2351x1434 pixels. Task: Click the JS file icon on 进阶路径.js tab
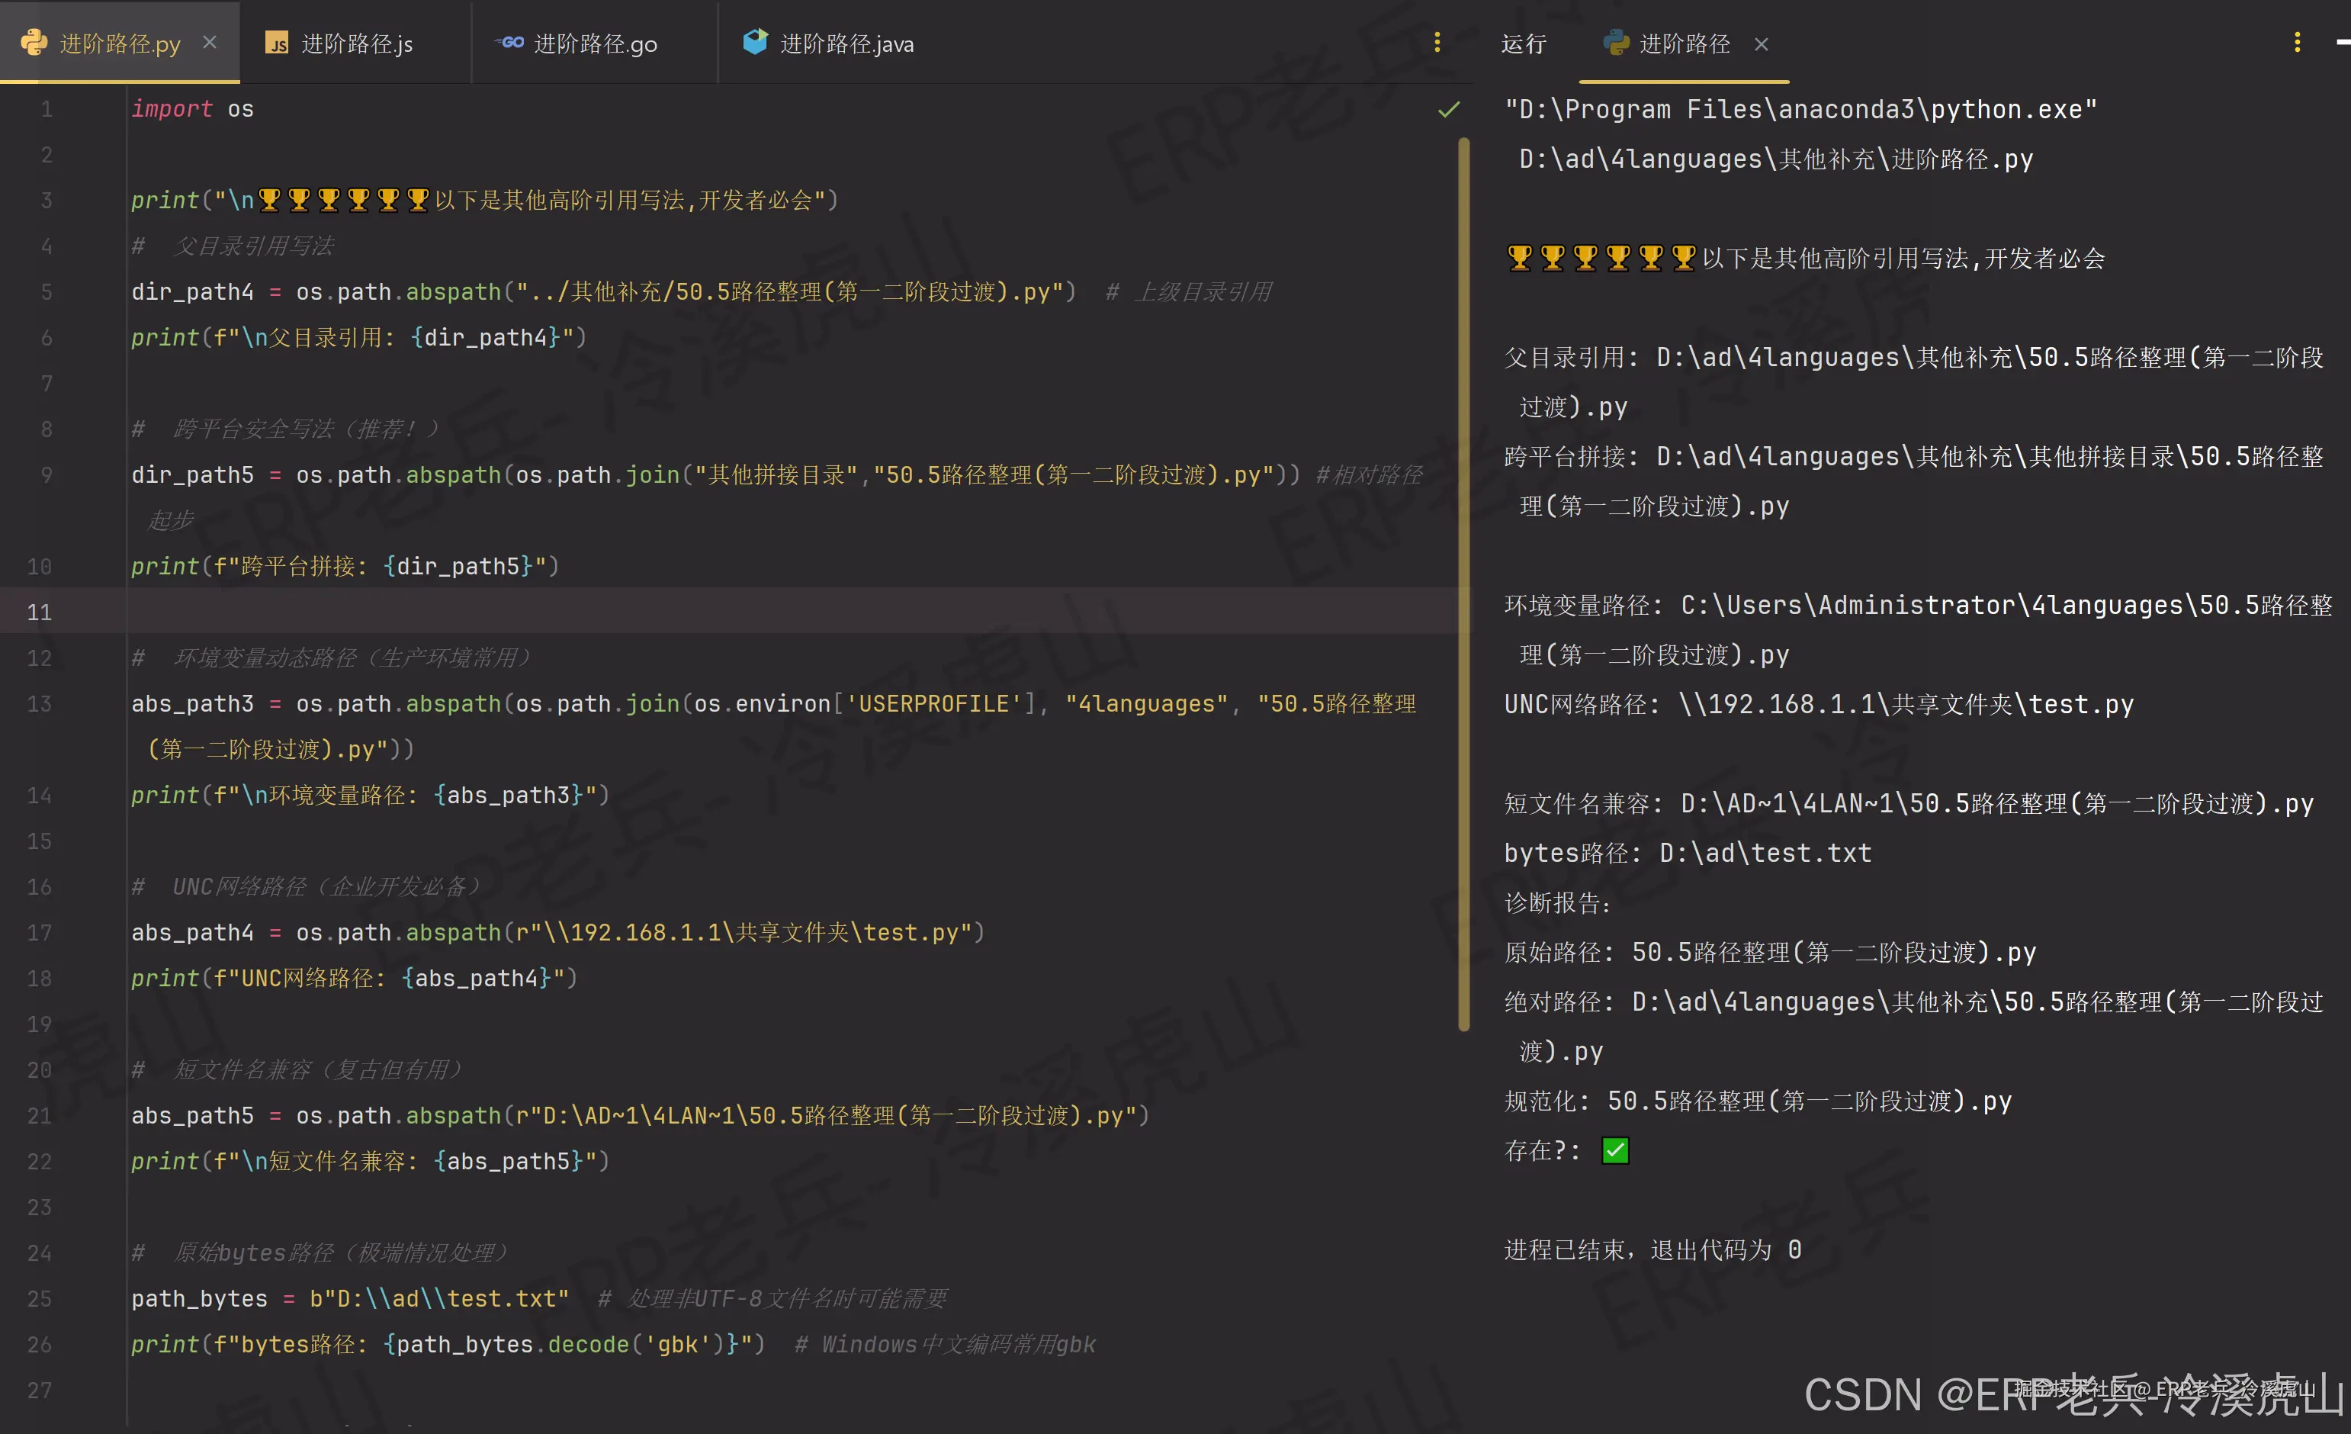tap(277, 44)
